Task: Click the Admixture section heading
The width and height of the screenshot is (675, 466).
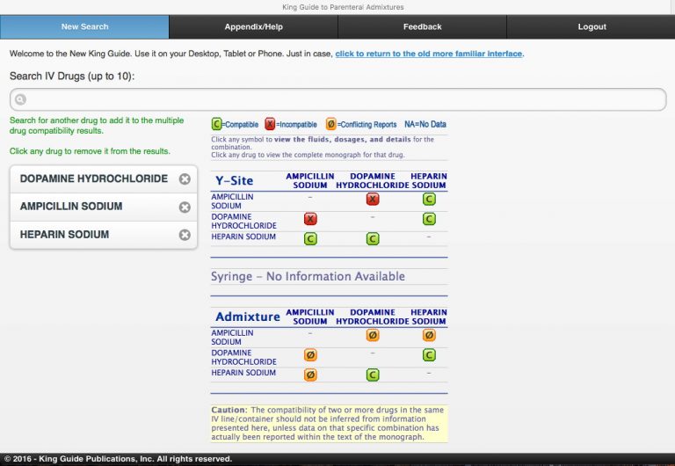Action: pos(248,317)
